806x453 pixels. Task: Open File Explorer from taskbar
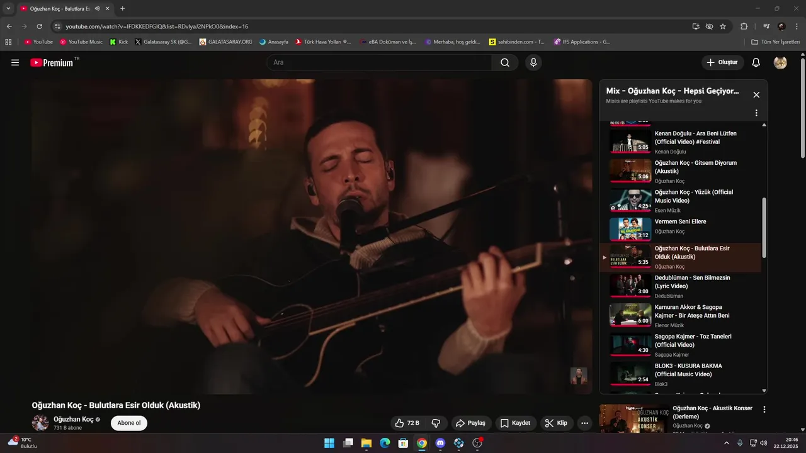tap(366, 443)
